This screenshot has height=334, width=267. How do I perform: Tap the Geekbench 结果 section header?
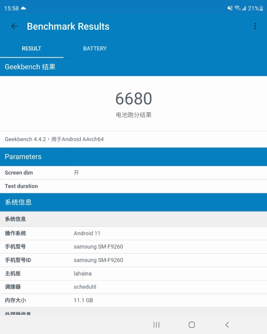coord(133,67)
